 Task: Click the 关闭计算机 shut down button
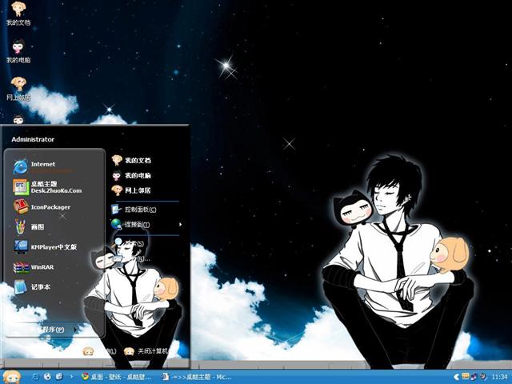coord(146,351)
